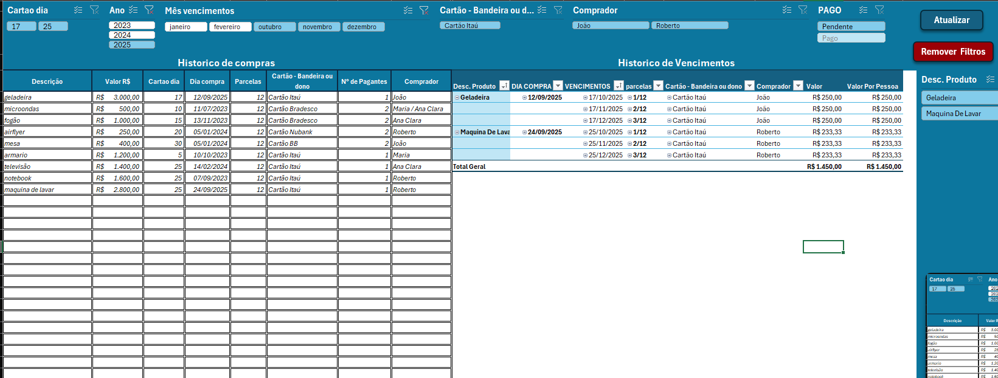The width and height of the screenshot is (998, 378).
Task: Toggle multi-select on PAGO slicer
Action: pyautogui.click(x=863, y=10)
